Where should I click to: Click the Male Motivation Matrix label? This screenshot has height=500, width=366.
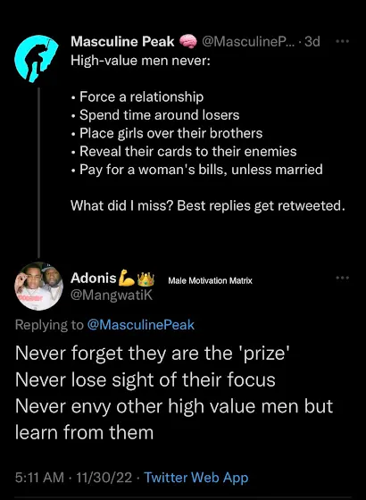(x=210, y=281)
